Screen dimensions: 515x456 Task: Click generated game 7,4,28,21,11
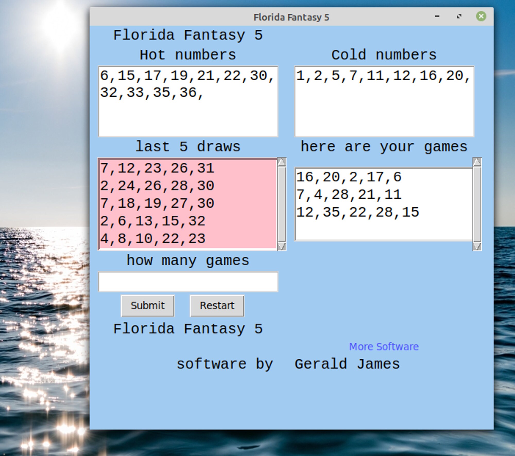pyautogui.click(x=349, y=195)
